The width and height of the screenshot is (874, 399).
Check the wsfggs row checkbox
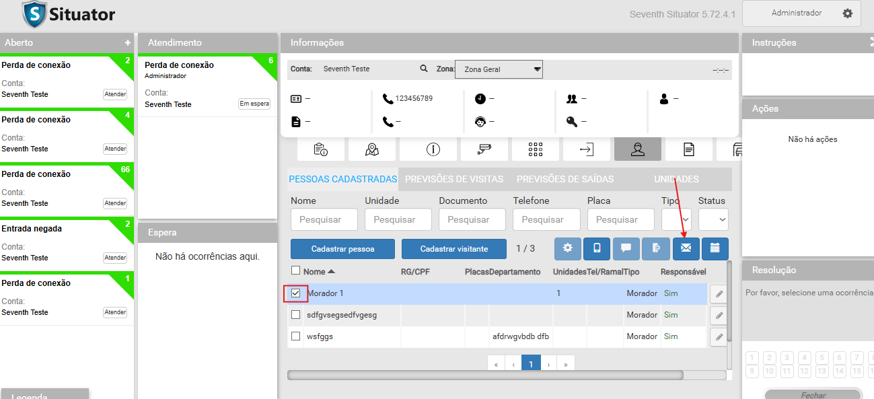click(x=295, y=336)
